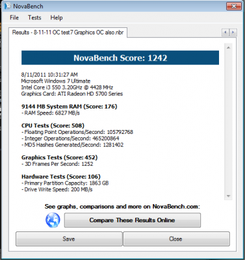Open the File menu
245x260 pixels.
pos(14,18)
